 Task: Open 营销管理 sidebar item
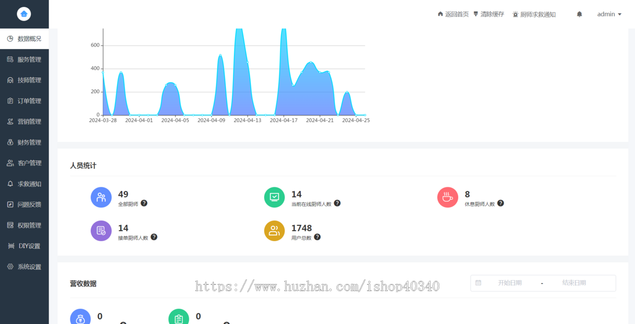click(x=24, y=121)
